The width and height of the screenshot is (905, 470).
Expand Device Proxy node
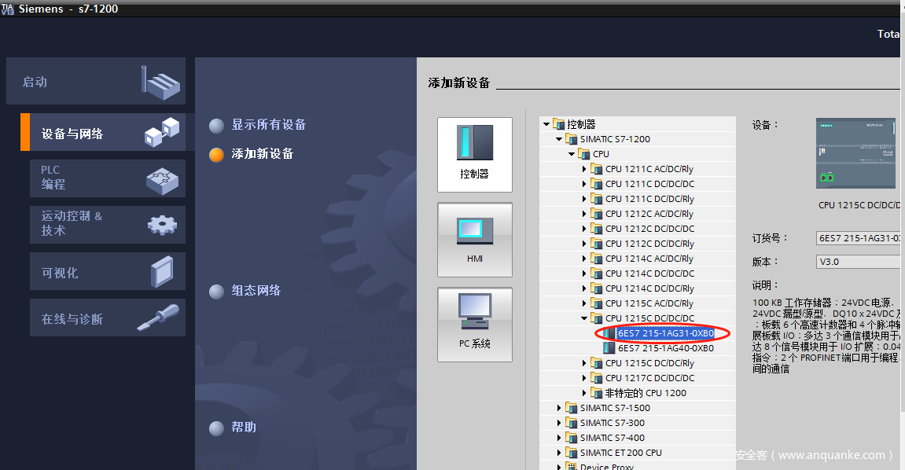tap(559, 466)
